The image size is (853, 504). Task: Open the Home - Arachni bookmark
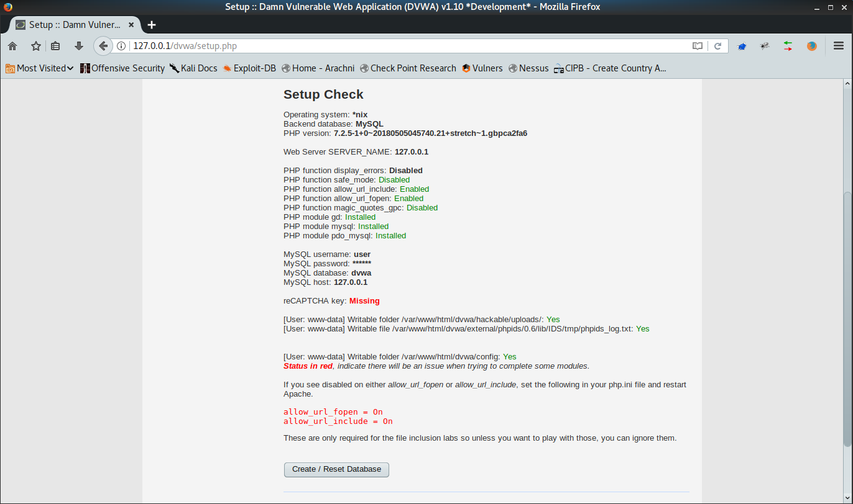[318, 68]
